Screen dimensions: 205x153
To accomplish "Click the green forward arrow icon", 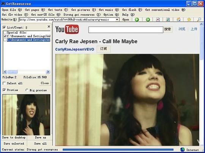I will click(148, 20).
